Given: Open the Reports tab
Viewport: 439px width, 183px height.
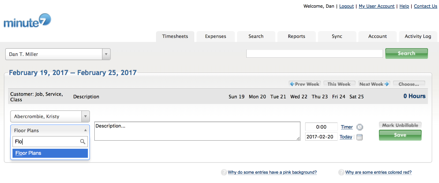Looking at the screenshot, I should [296, 36].
